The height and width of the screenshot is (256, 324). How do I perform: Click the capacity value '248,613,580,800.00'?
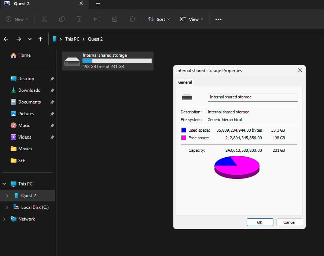point(243,150)
